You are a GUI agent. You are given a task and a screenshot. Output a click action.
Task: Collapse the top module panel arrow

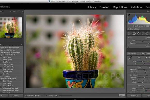[75, 4]
